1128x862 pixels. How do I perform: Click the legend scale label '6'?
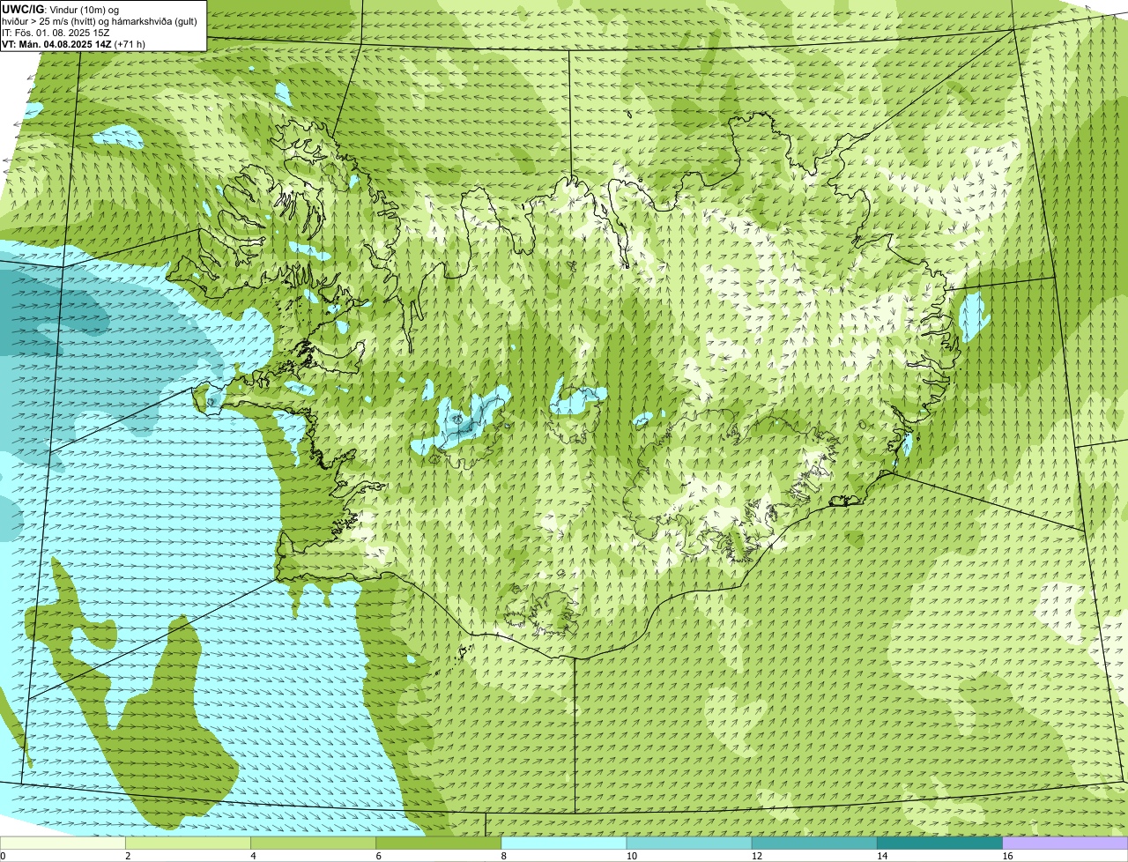[x=378, y=856]
